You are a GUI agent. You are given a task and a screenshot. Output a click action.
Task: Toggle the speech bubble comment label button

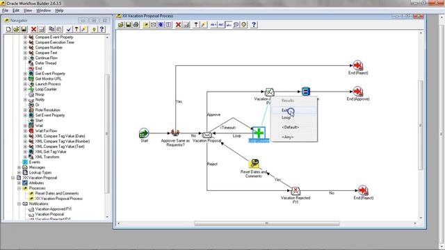pos(236,25)
